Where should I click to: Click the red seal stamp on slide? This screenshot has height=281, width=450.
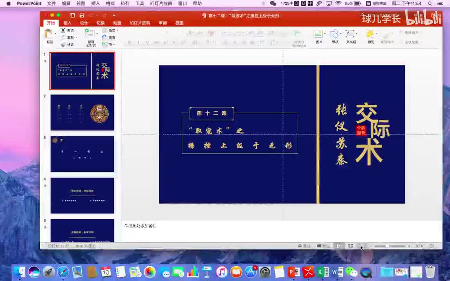pyautogui.click(x=361, y=130)
